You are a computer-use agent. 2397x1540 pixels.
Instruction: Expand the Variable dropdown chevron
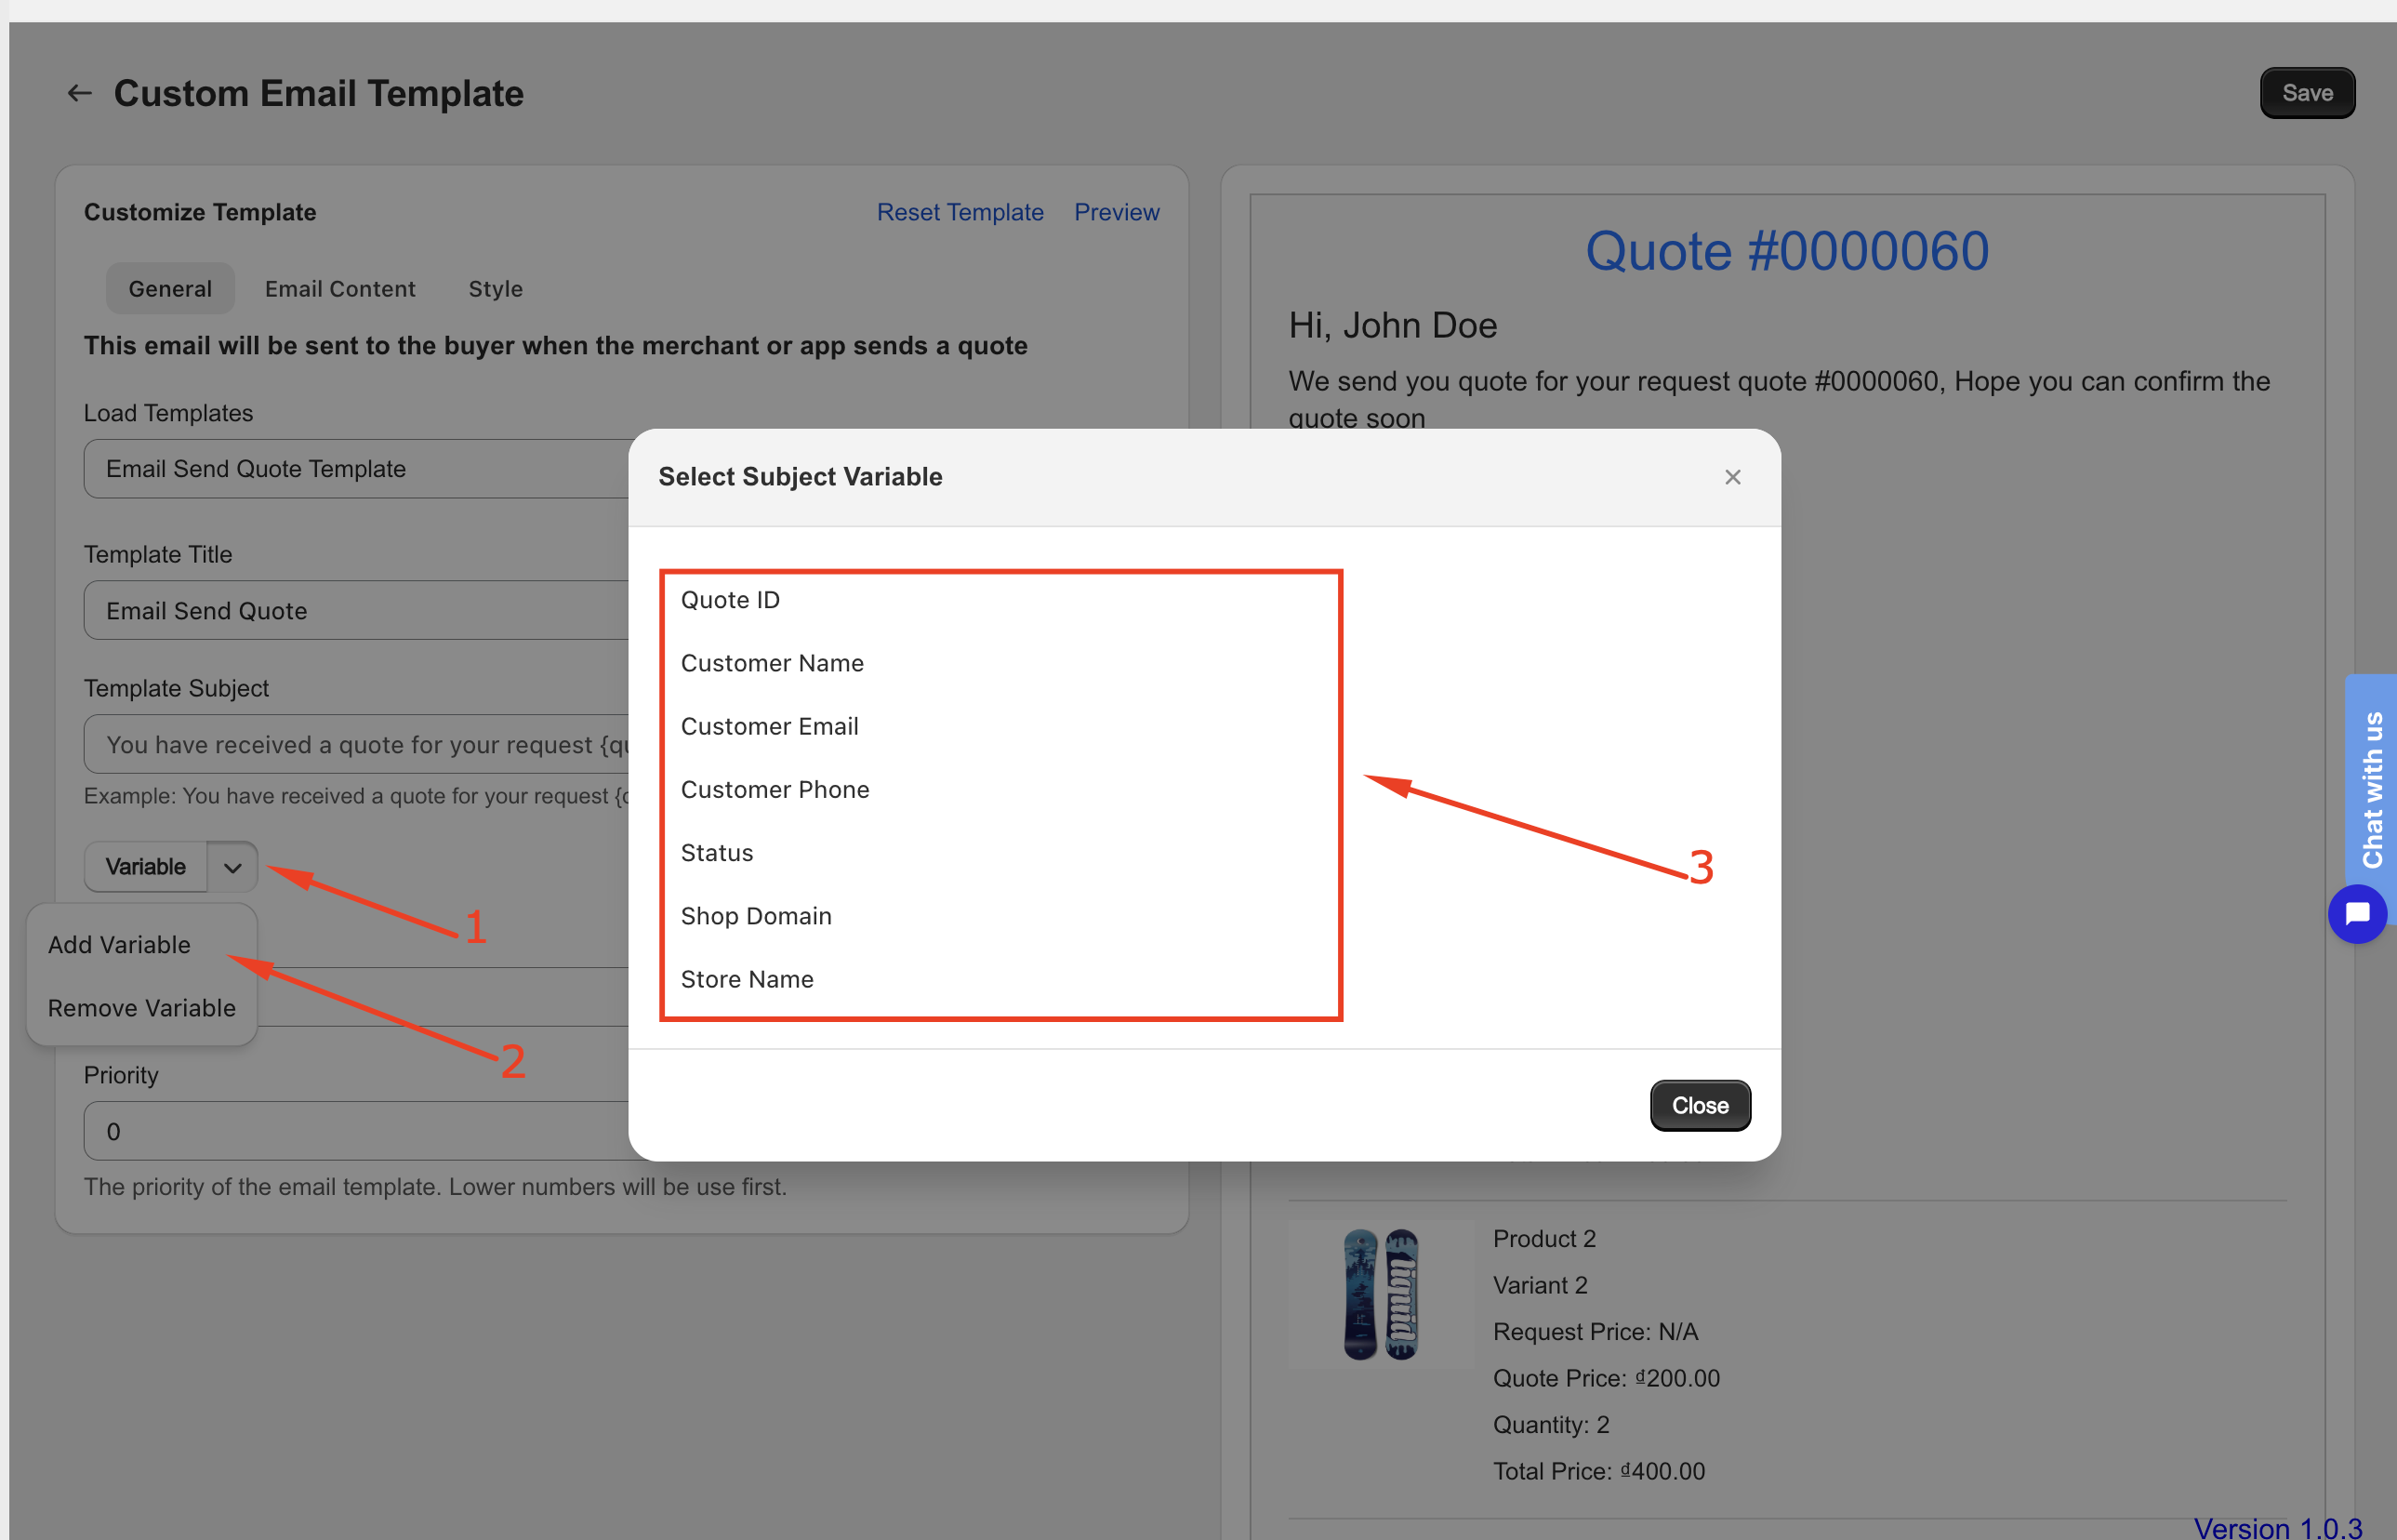(x=232, y=867)
